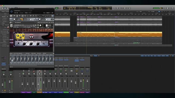Click the Kontakt logo in plugin toolbar

click(x=11, y=16)
